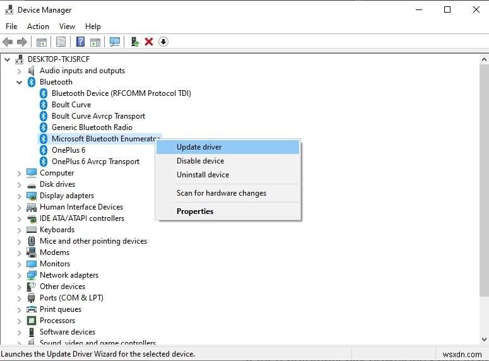The height and width of the screenshot is (361, 489).
Task: Select Boult Curve Avrcp Transport
Action: click(x=98, y=116)
